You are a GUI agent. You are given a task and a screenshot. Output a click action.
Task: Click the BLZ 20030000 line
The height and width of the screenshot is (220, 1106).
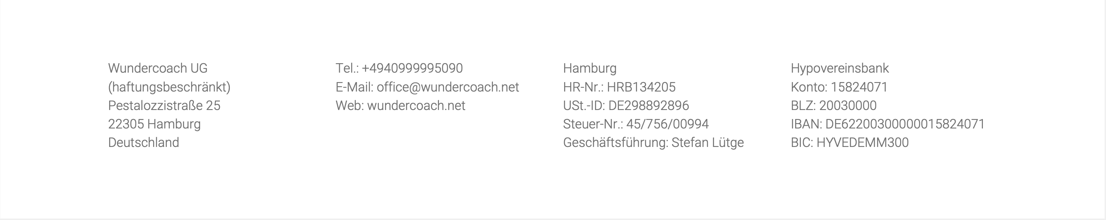(833, 105)
